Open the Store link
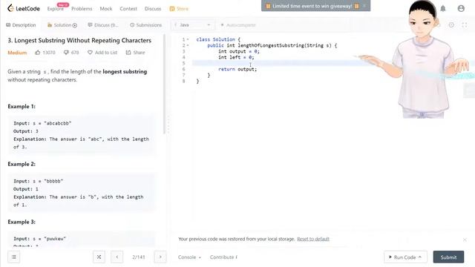 click(179, 9)
